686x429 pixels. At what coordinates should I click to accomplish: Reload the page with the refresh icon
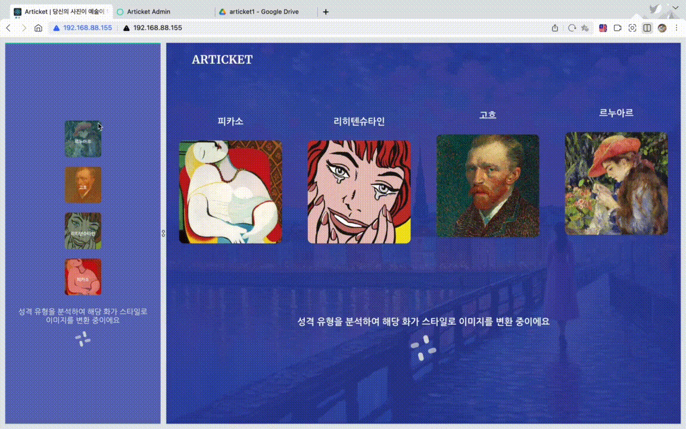click(x=572, y=28)
